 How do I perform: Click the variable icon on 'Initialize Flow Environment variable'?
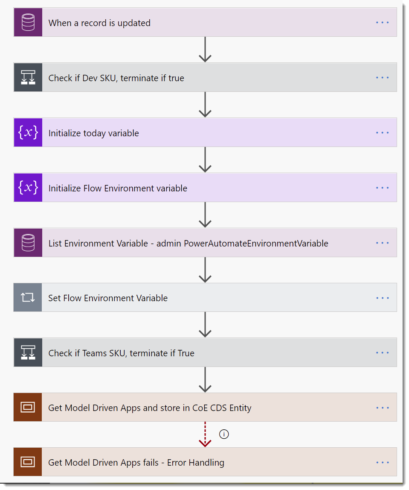28,188
